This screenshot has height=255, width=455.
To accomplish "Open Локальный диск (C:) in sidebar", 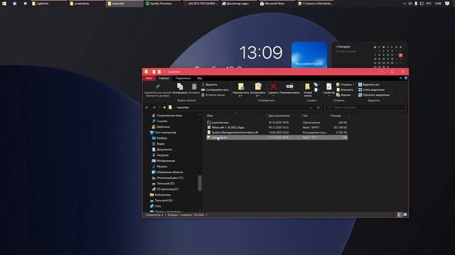I will pos(168,178).
